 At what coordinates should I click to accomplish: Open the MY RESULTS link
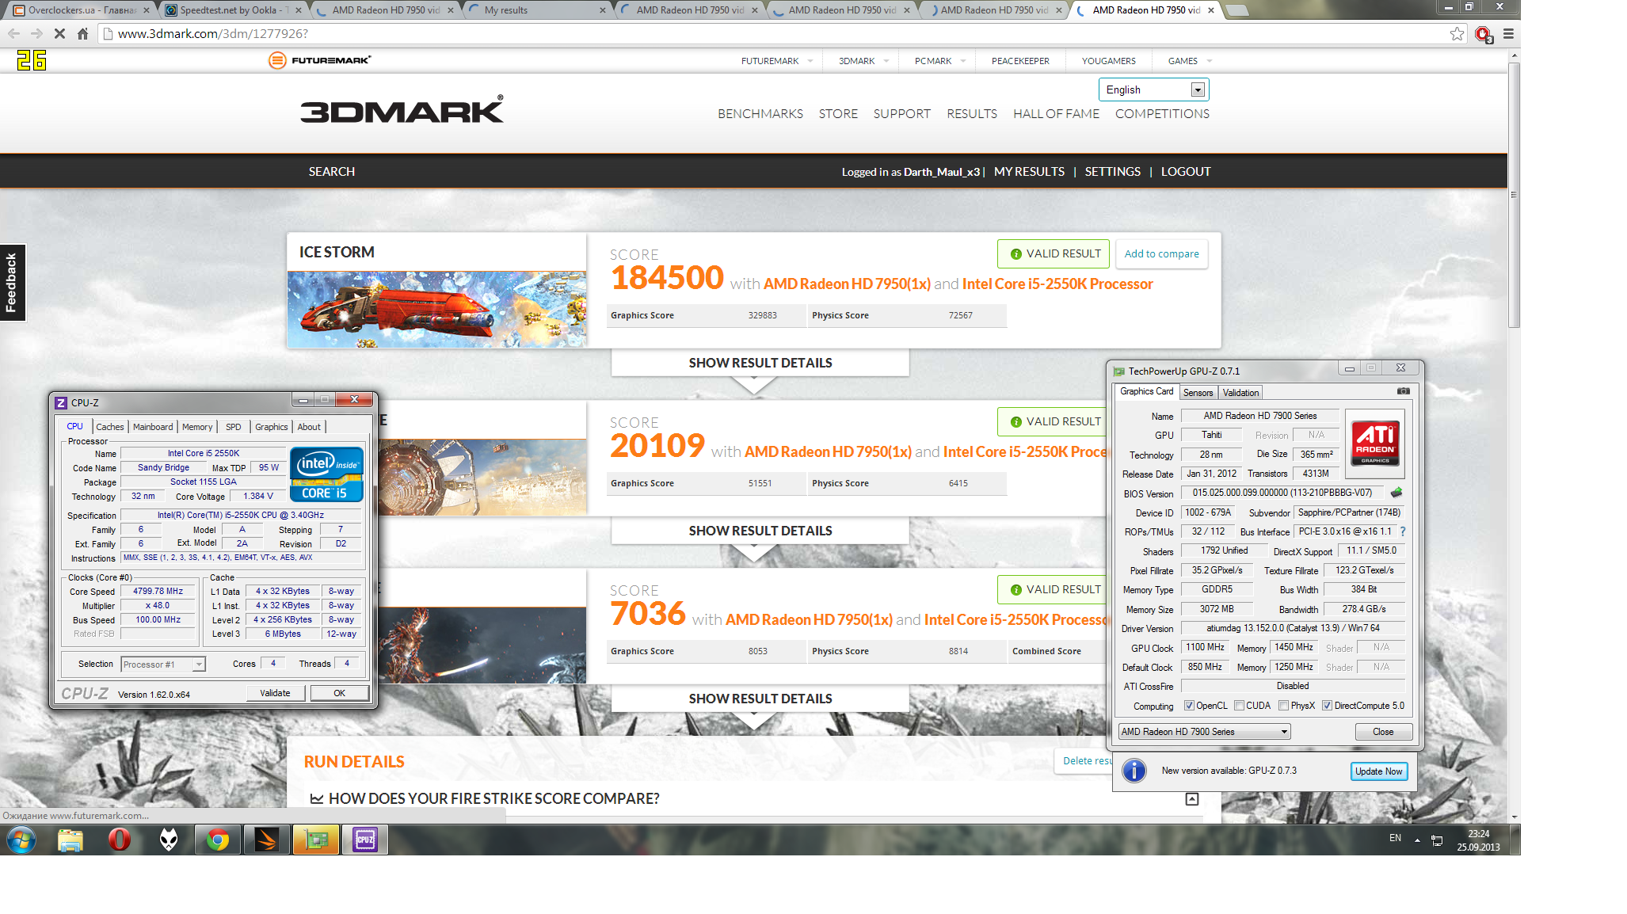[1029, 172]
